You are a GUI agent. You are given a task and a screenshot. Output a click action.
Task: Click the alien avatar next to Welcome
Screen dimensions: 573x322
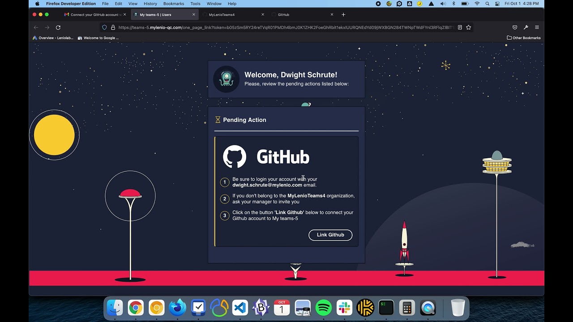pos(226,79)
